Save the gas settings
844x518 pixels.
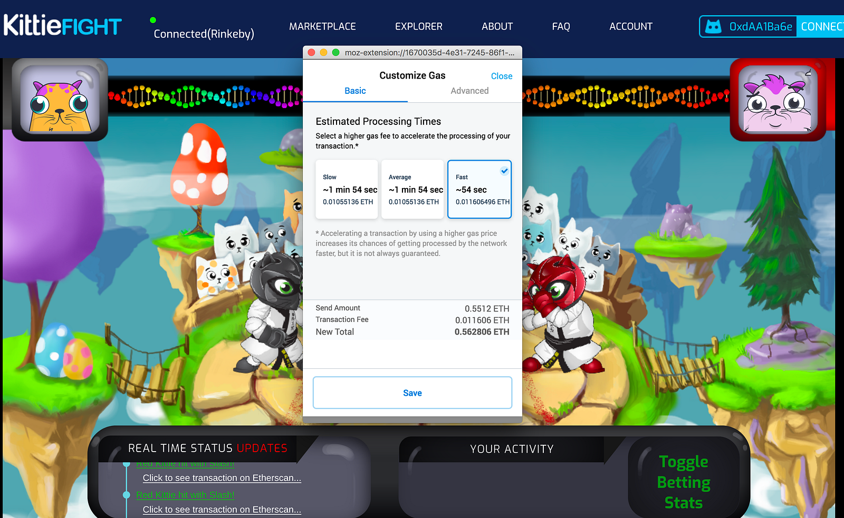[x=413, y=393]
